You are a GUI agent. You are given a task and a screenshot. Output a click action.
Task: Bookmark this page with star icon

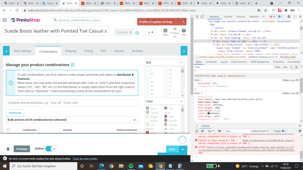(x=265, y=10)
